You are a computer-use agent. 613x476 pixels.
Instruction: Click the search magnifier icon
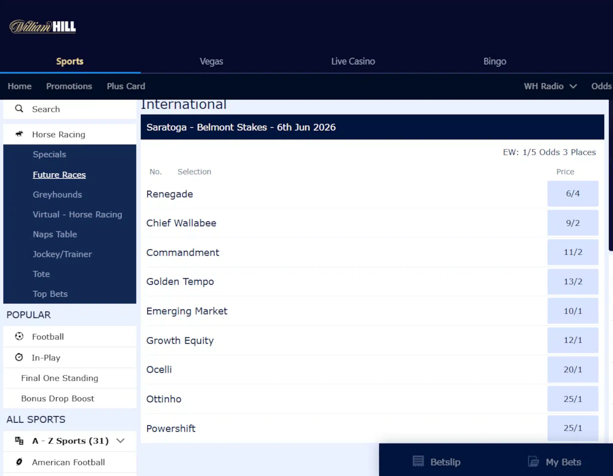[19, 109]
